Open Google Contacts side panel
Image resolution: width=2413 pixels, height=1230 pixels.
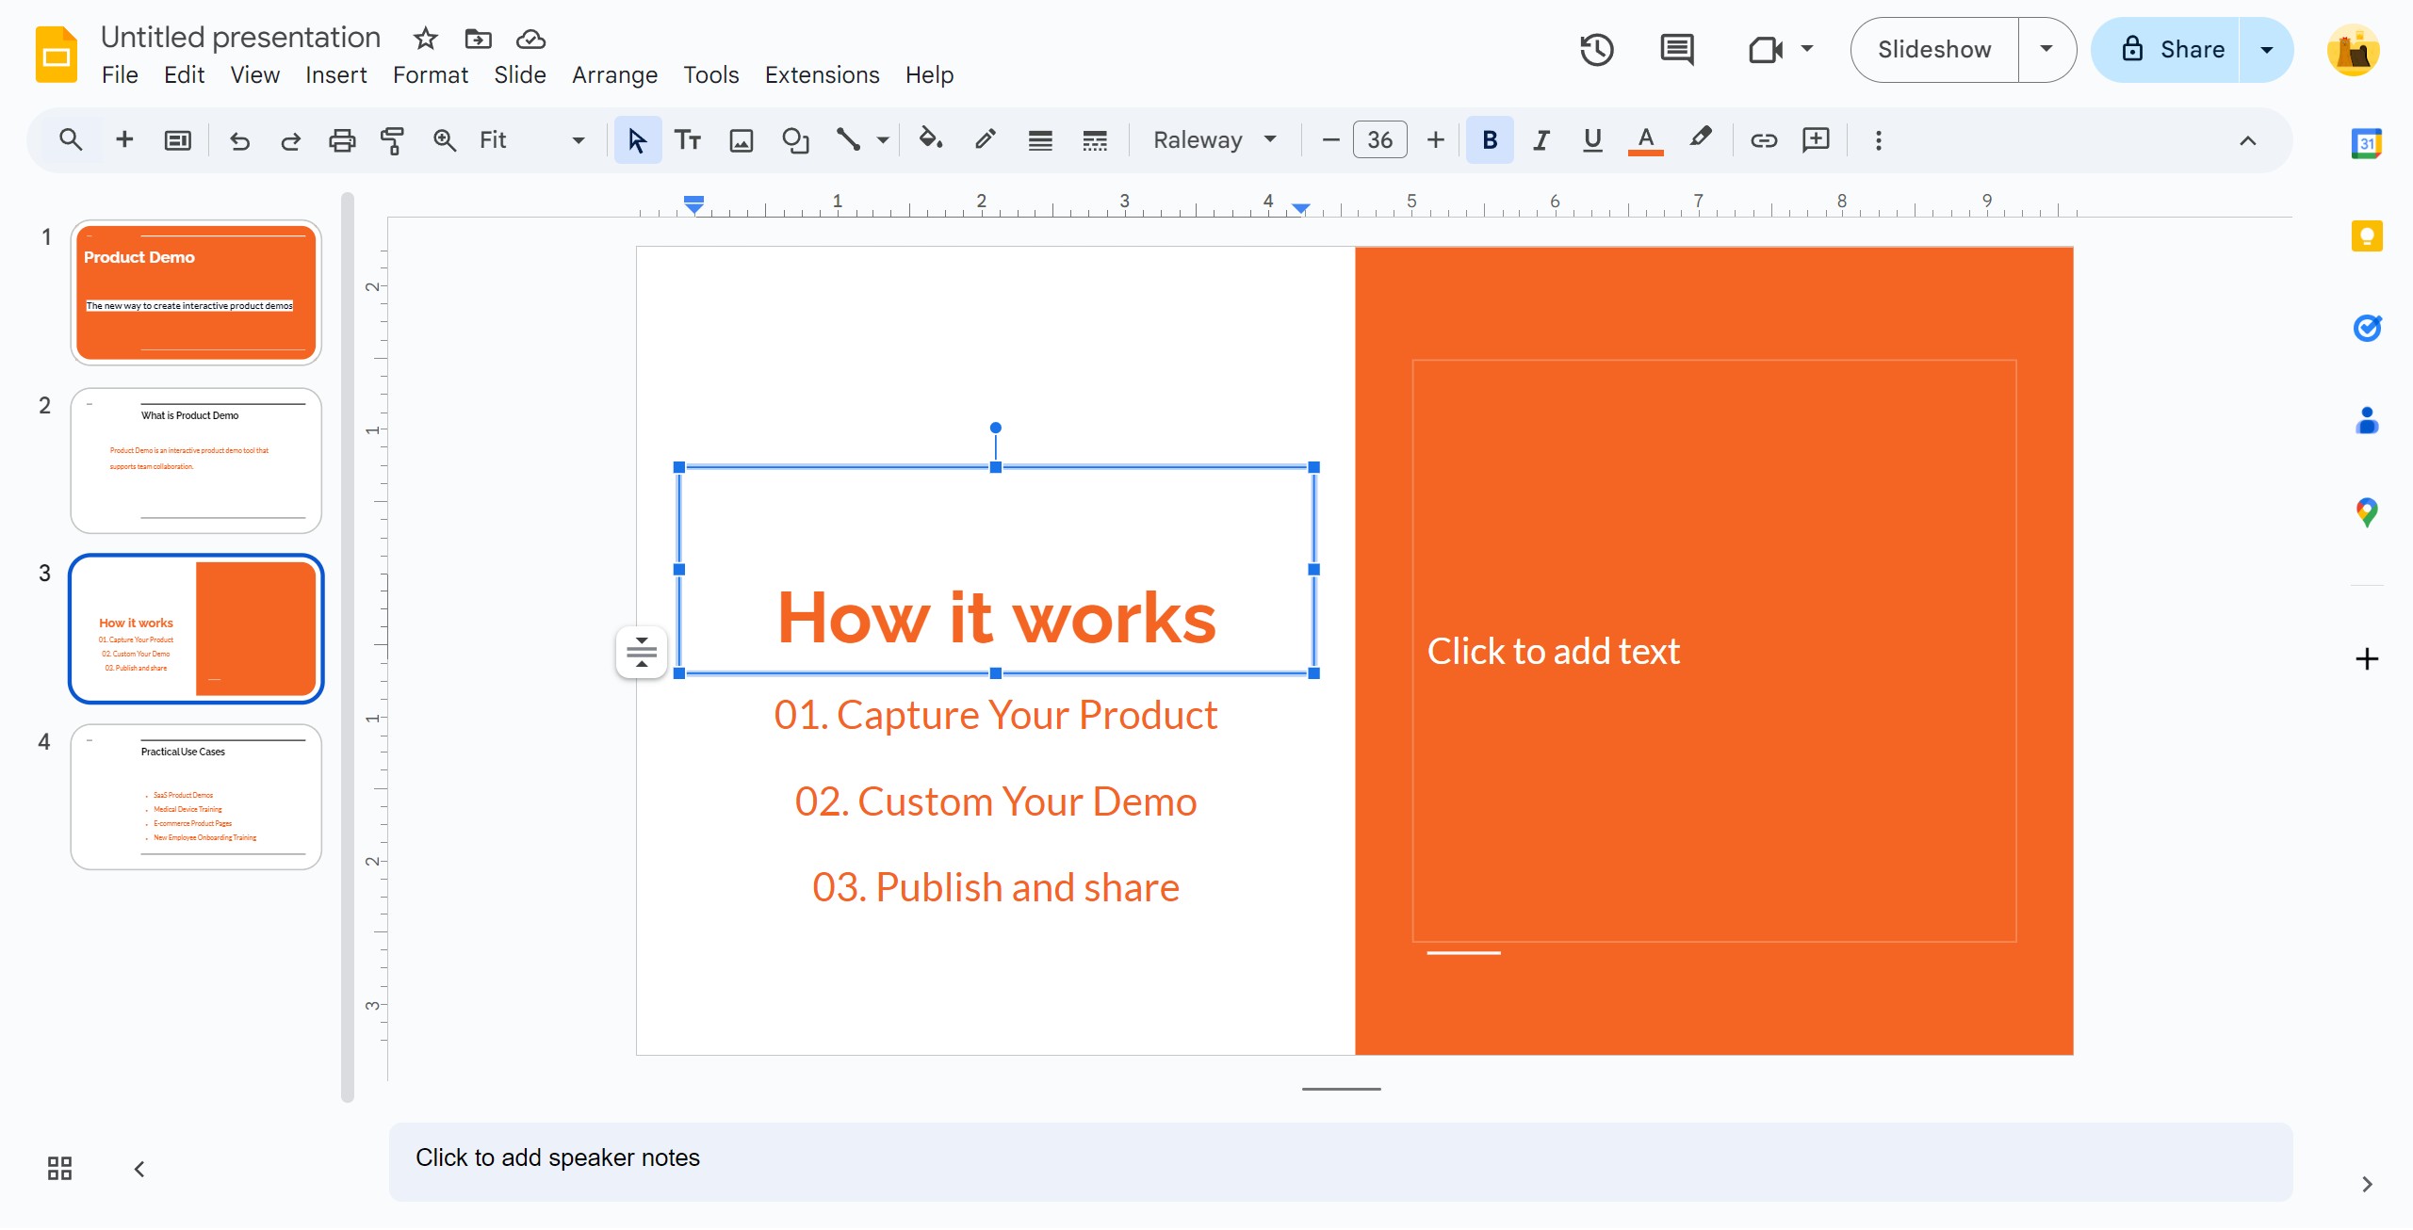(2366, 420)
